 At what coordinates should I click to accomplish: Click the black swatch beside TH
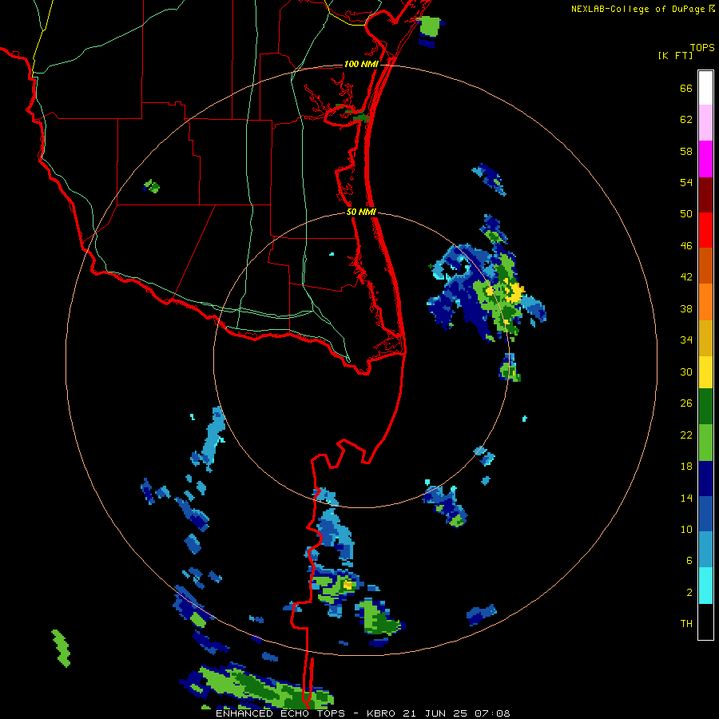[x=705, y=622]
